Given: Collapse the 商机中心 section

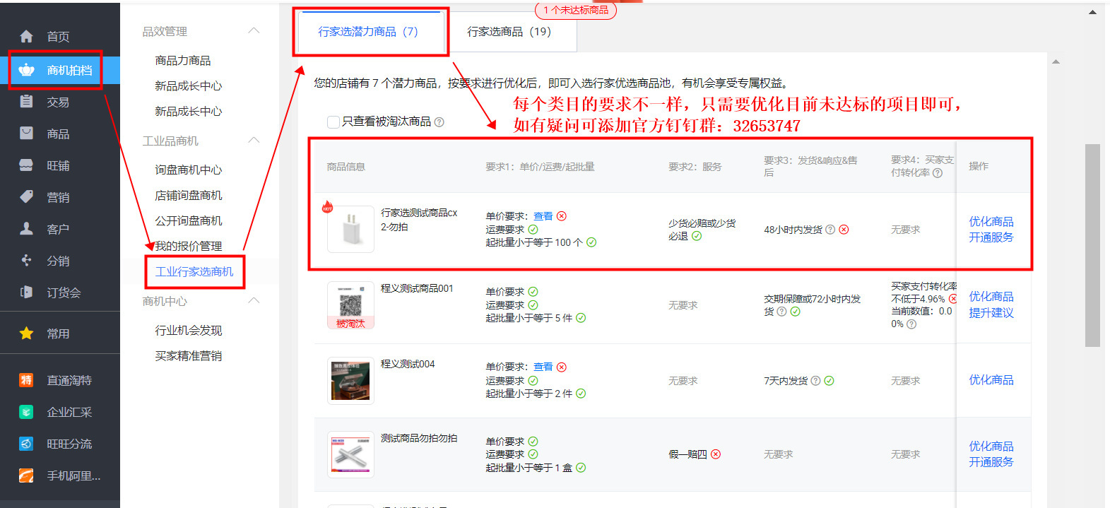Looking at the screenshot, I should 254,301.
